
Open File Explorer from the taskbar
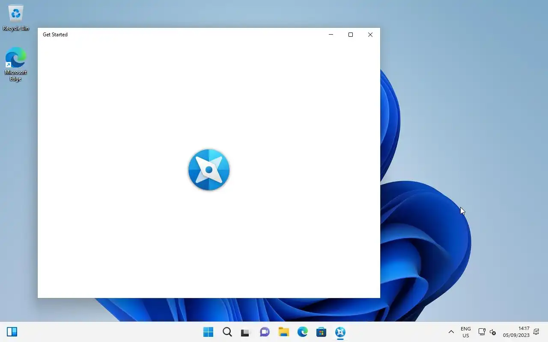pyautogui.click(x=283, y=332)
